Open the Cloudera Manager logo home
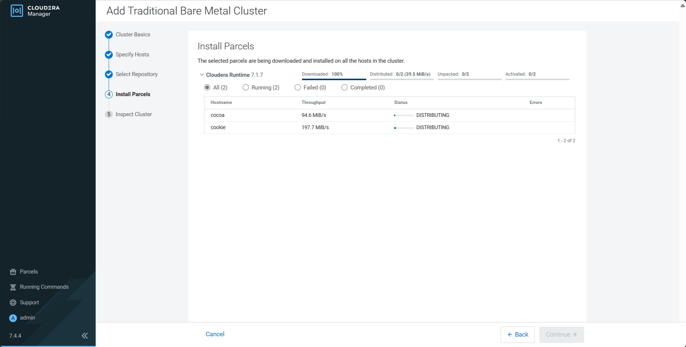The width and height of the screenshot is (686, 347). click(x=35, y=11)
